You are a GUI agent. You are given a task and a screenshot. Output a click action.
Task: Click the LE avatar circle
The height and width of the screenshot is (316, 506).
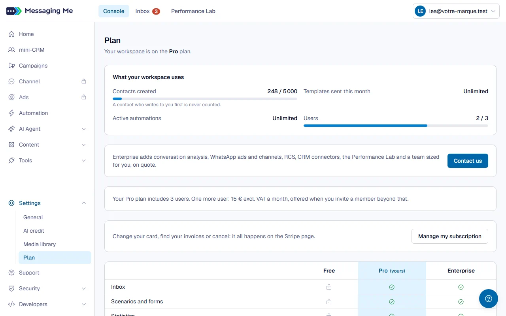(x=420, y=11)
